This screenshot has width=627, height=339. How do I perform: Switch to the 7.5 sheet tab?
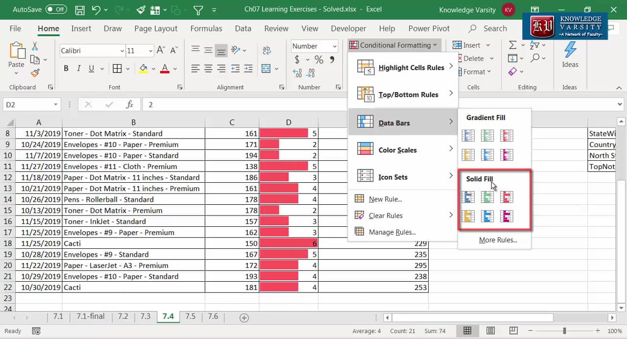[x=190, y=316]
